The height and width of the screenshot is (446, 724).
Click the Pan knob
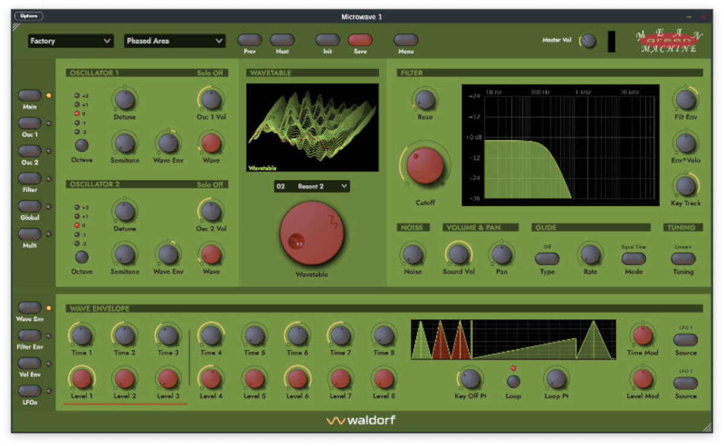pyautogui.click(x=502, y=254)
